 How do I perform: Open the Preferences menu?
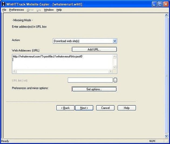tap(16, 10)
